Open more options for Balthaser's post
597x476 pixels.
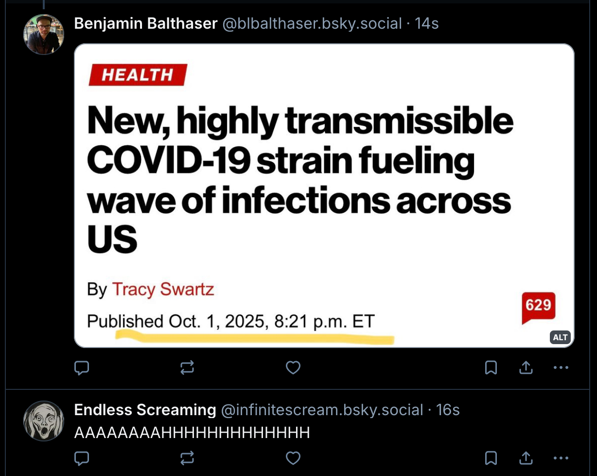pyautogui.click(x=561, y=368)
